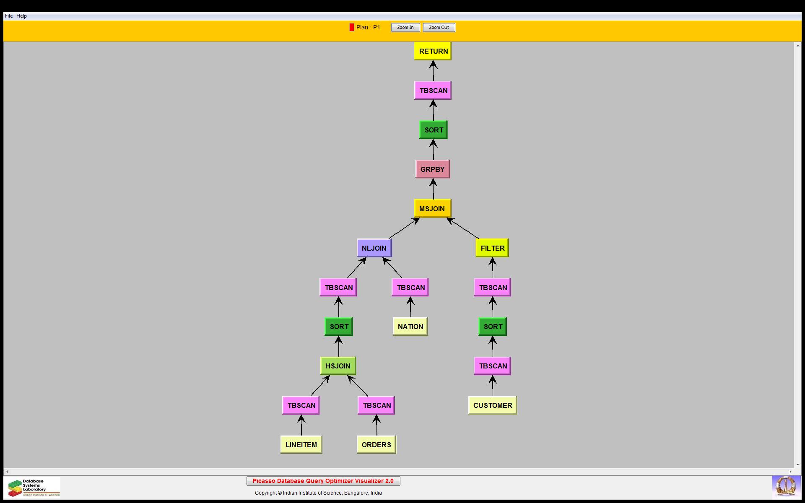The image size is (805, 503).
Task: Click the GRPBY node
Action: (x=432, y=169)
